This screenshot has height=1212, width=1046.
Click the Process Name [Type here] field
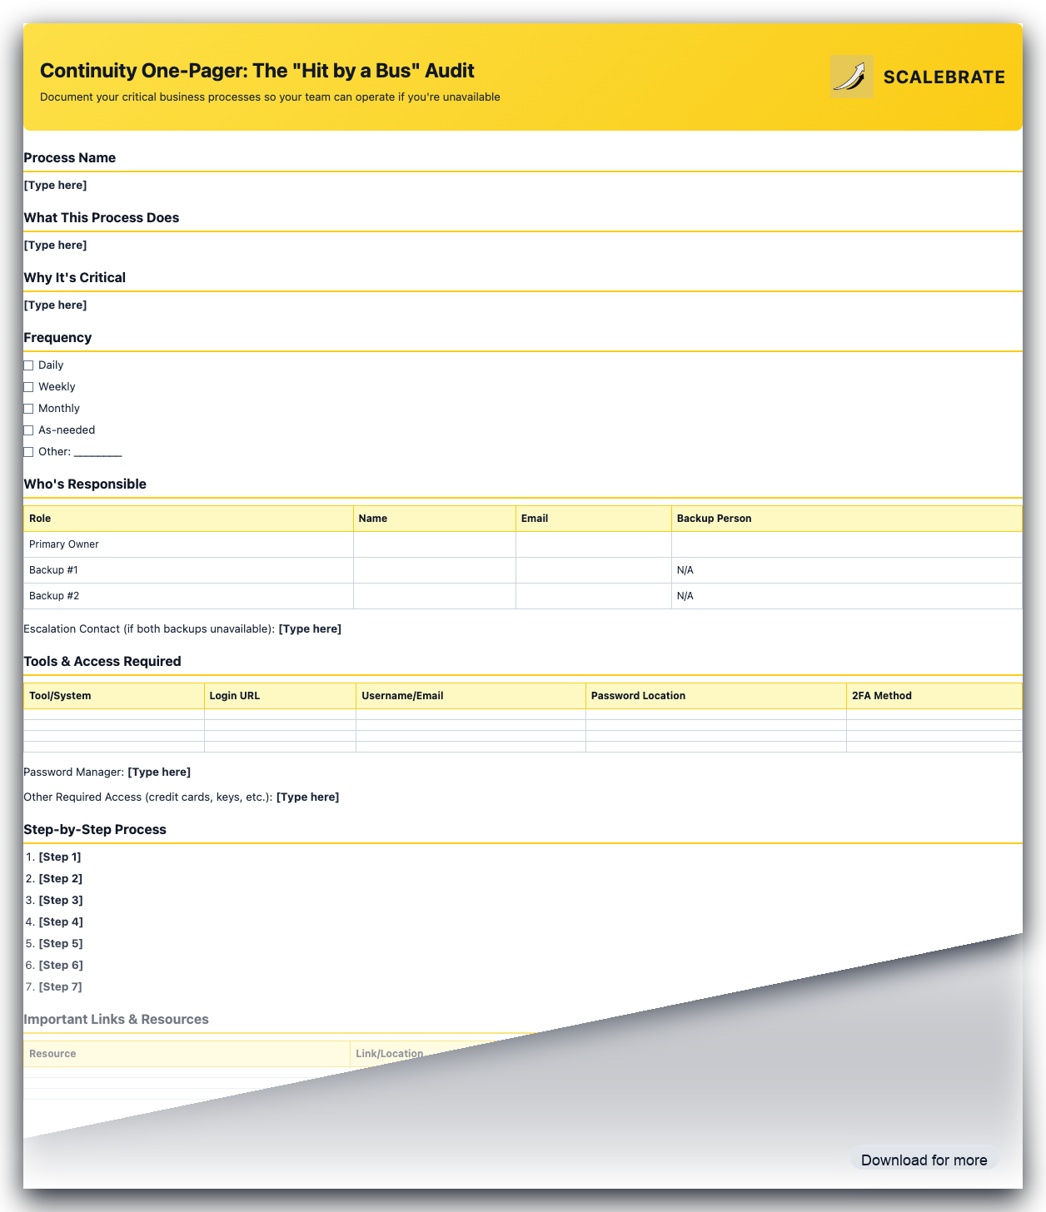(55, 185)
